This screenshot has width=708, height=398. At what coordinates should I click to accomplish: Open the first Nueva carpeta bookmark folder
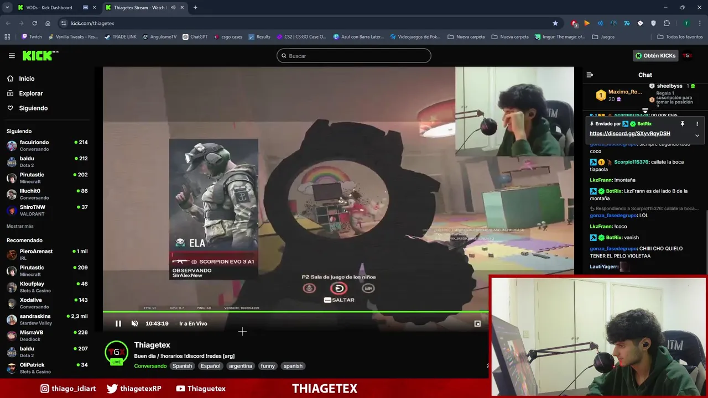466,37
